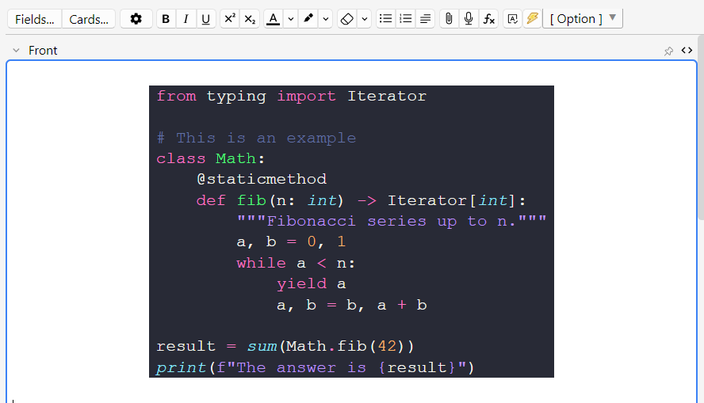This screenshot has height=403, width=704.
Task: Open the Cards template editor
Action: [x=89, y=19]
